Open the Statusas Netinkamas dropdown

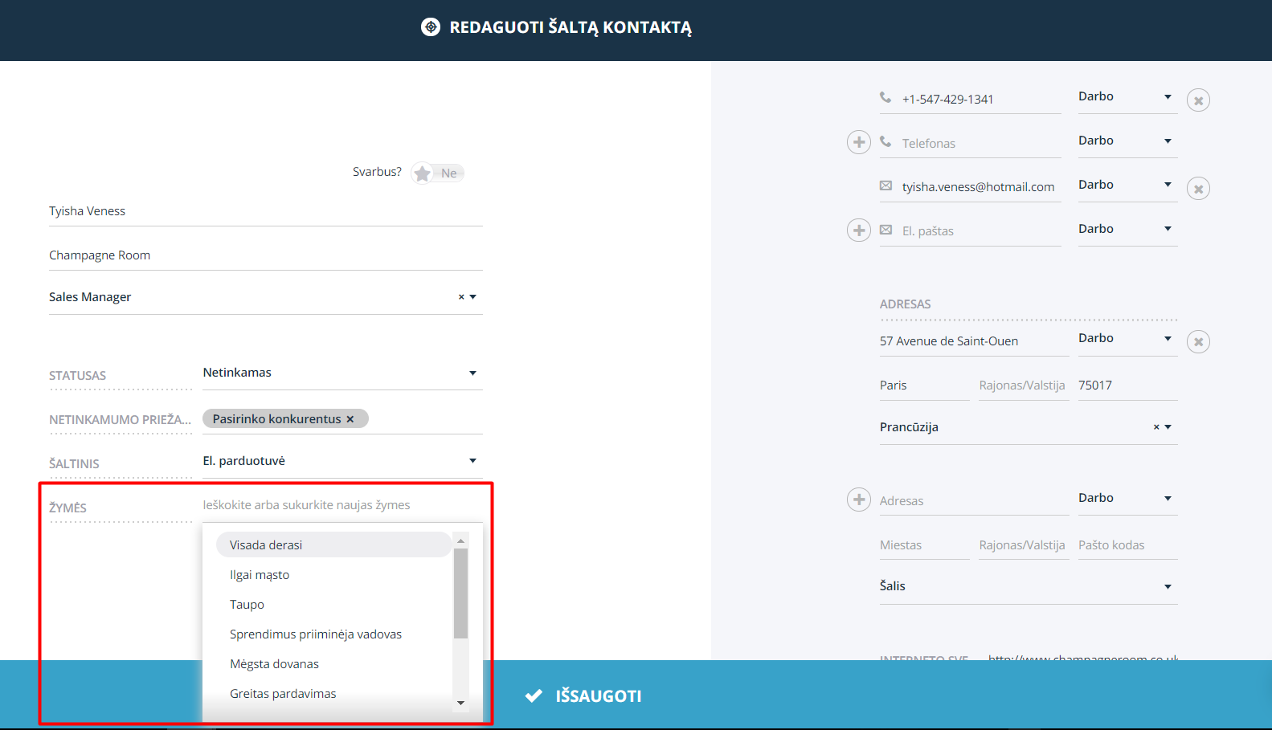[x=342, y=373]
